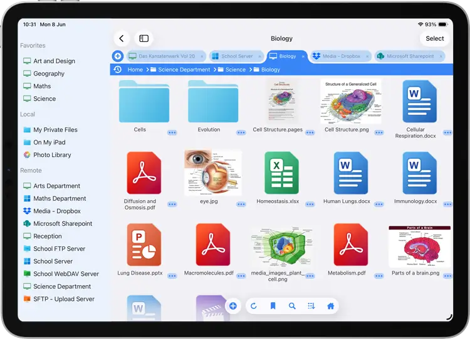
Task: Open search with magnifier icon
Action: click(292, 306)
